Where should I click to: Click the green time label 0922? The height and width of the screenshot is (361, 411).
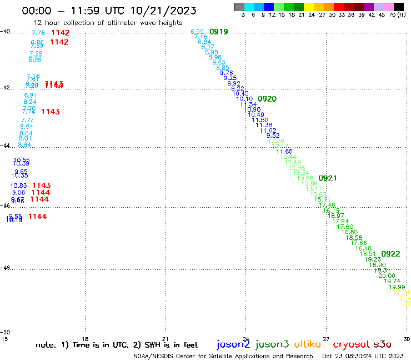[390, 254]
